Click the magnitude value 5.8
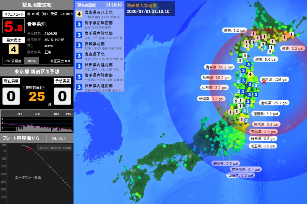Image resolution: width=307 pixels, height=204 pixels. tap(14, 26)
